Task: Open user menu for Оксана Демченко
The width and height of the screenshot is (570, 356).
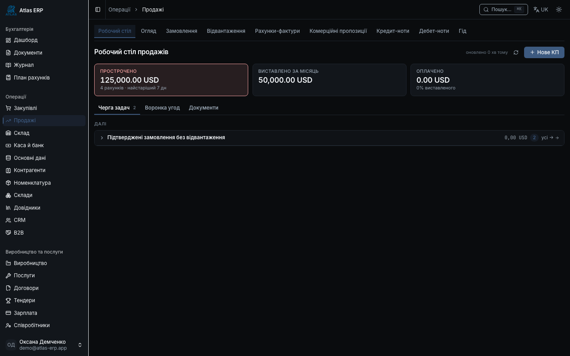Action: (x=44, y=345)
